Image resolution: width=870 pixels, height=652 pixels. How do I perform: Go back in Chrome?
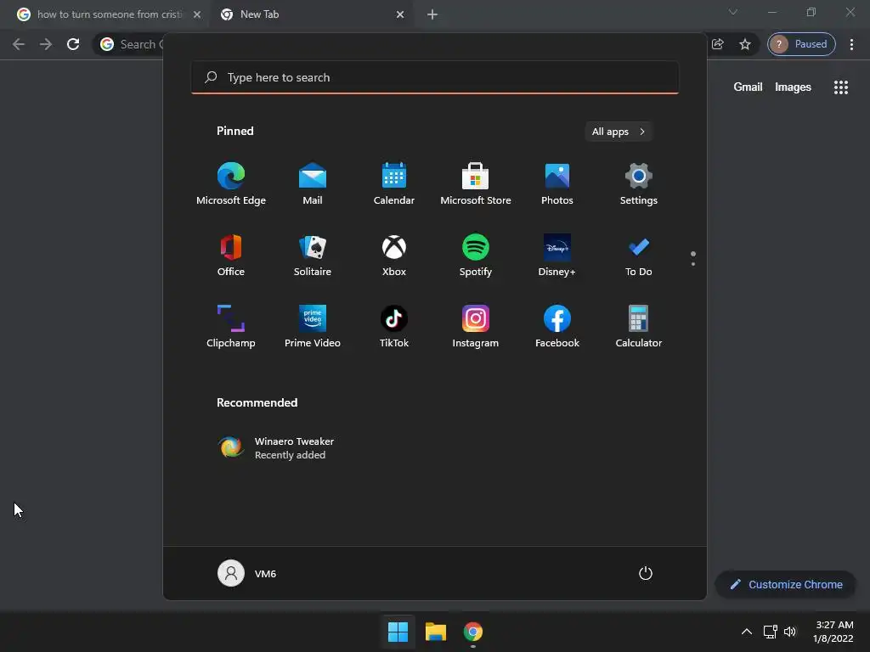[x=19, y=44]
